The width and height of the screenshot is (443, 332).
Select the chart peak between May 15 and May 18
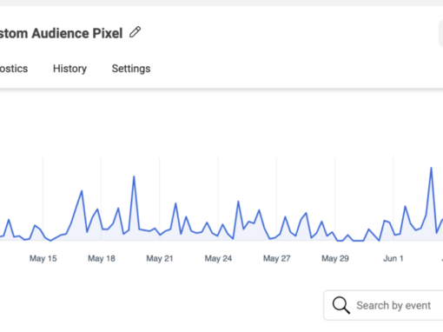pyautogui.click(x=82, y=191)
